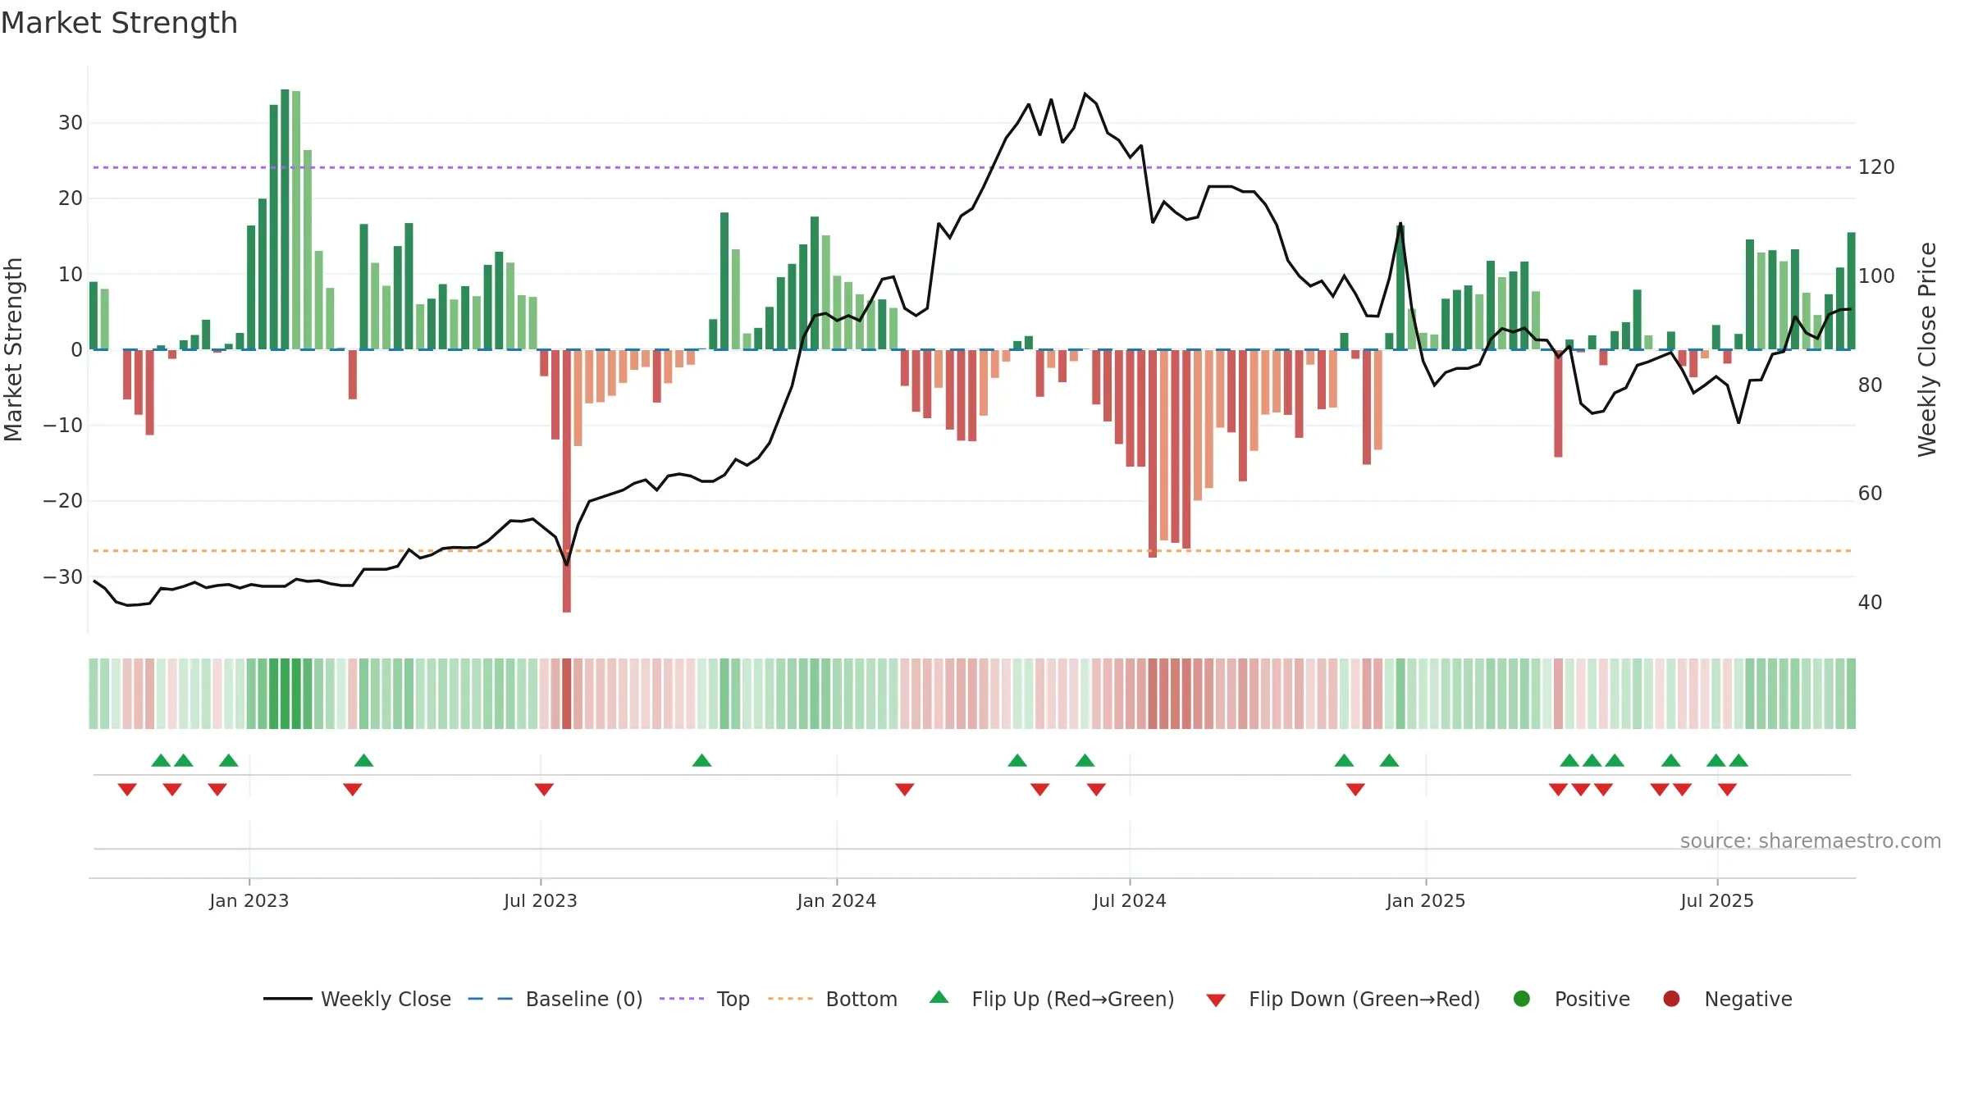Screen dimensions: 1969x1107
Task: Click the Market Strength chart title
Action: click(x=119, y=22)
